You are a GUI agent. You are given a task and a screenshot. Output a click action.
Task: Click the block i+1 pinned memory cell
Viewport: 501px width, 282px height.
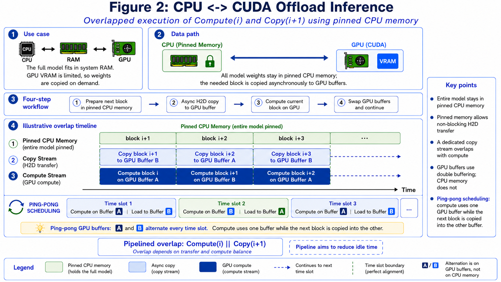tap(138, 138)
